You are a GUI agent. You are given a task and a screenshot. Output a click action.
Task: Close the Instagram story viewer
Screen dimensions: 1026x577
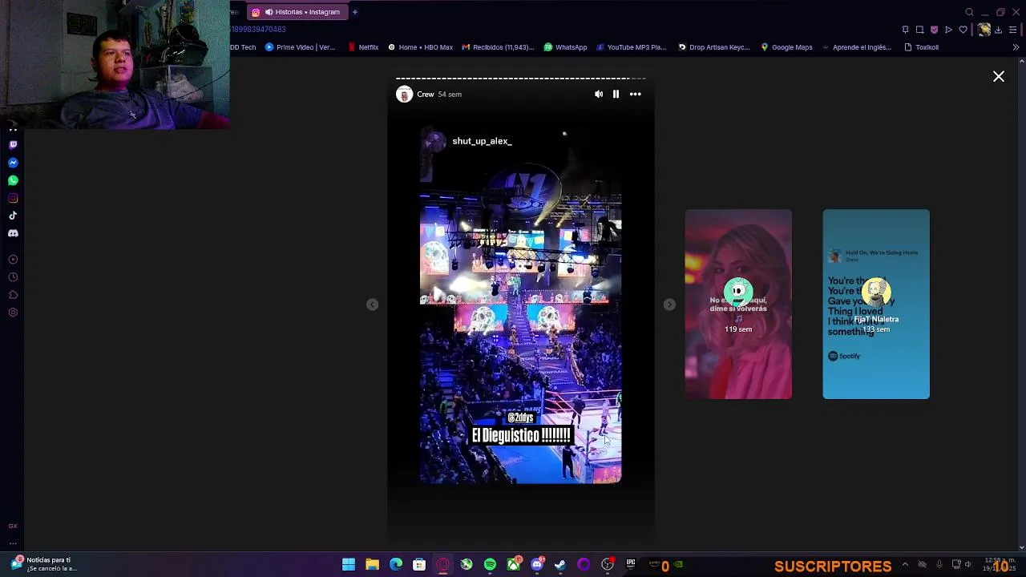[x=999, y=77]
